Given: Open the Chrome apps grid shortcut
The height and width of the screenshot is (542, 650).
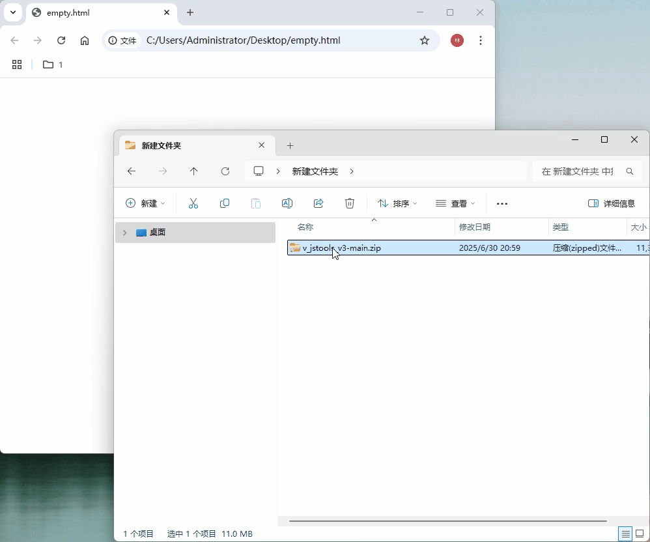Looking at the screenshot, I should point(17,64).
